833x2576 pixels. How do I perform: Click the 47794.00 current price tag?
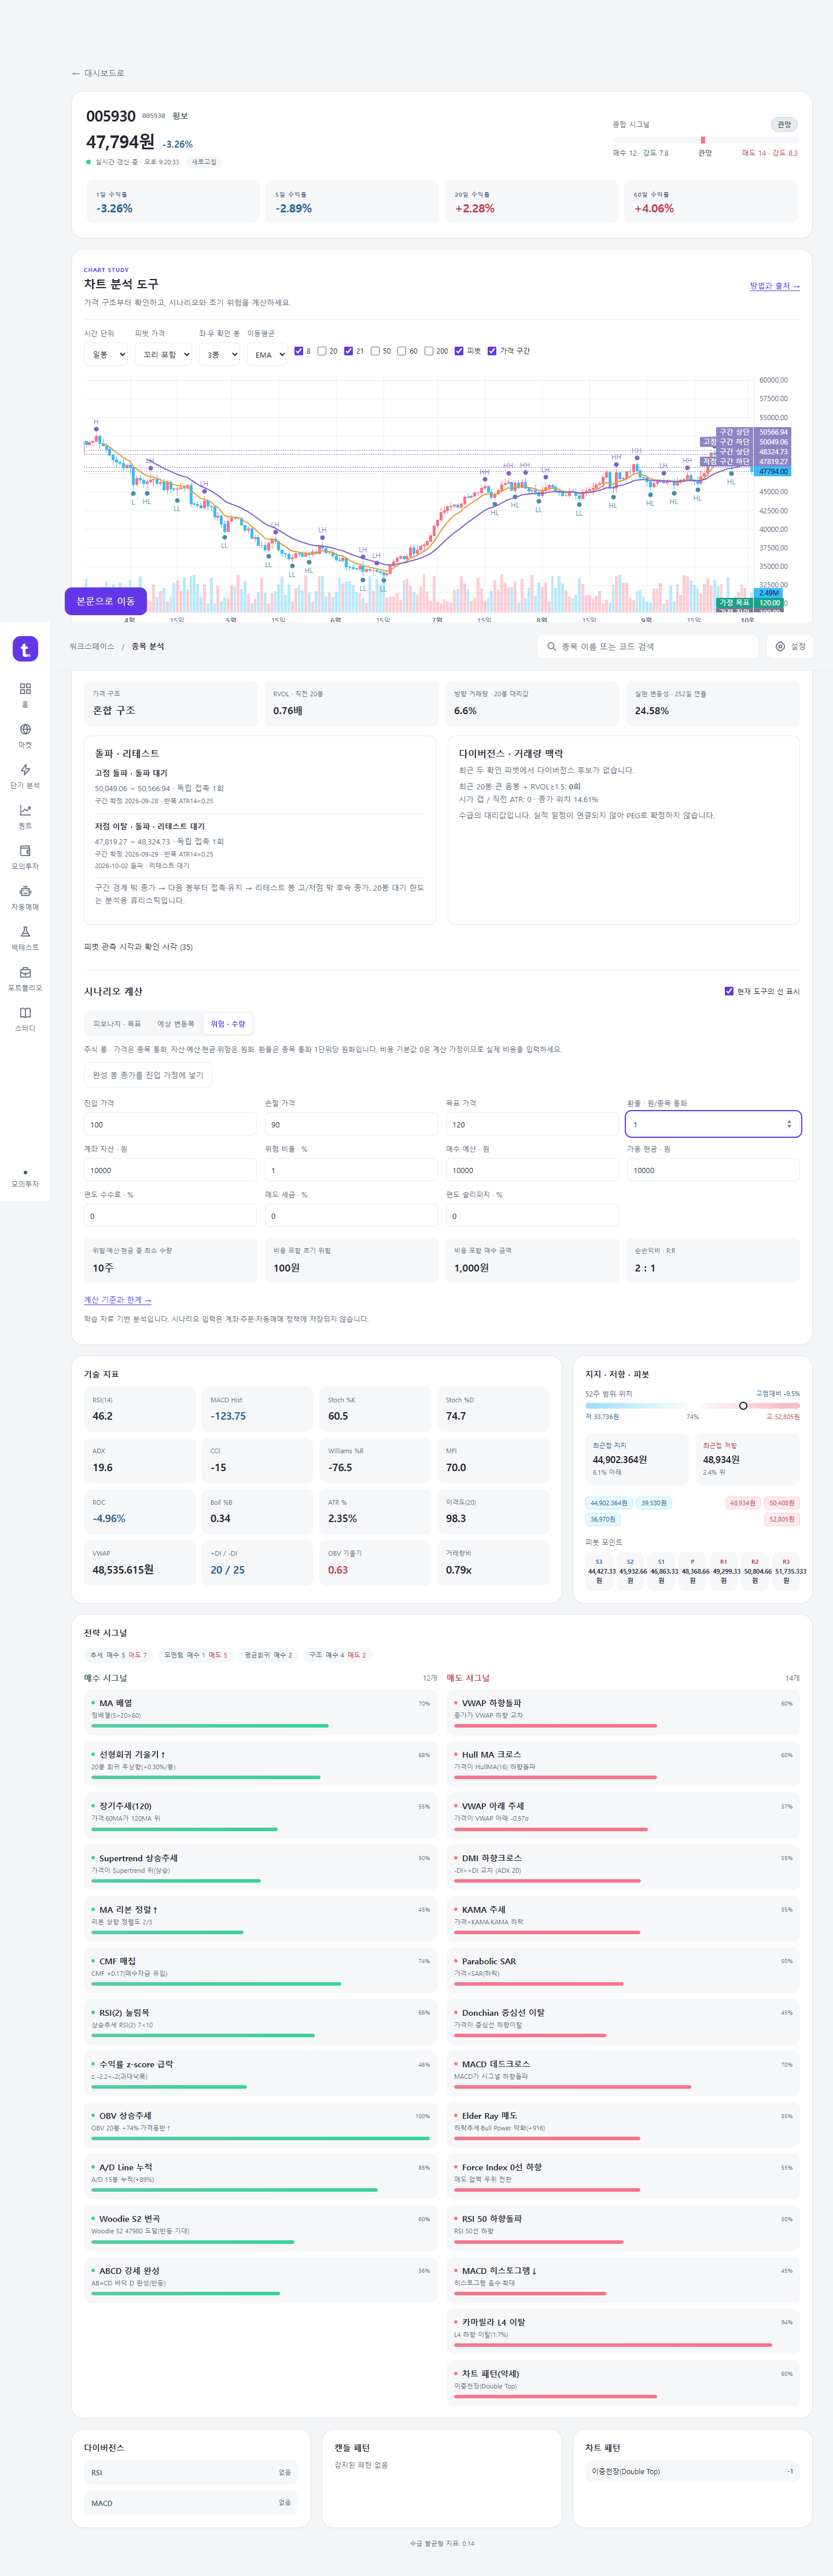click(773, 471)
